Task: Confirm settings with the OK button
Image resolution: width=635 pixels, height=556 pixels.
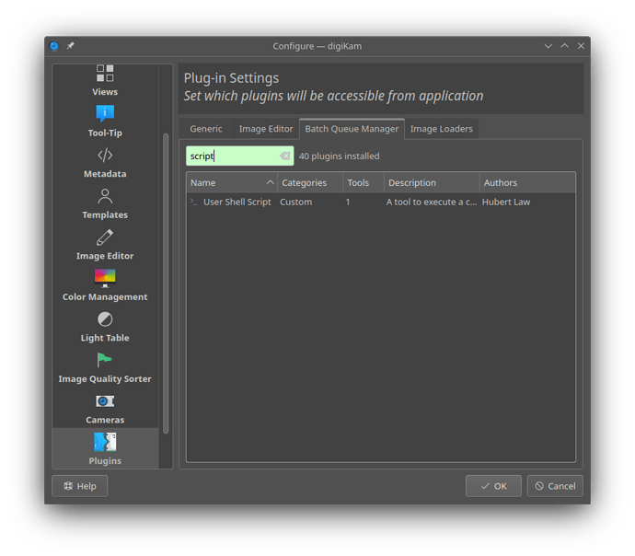Action: 493,486
